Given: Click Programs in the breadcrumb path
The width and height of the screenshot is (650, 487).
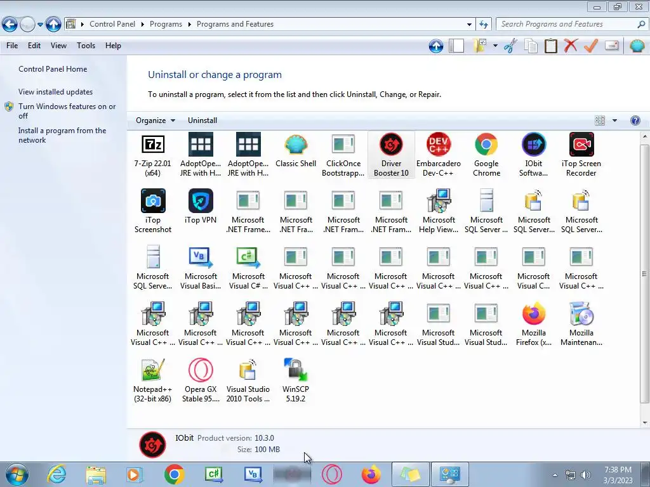Looking at the screenshot, I should click(166, 25).
